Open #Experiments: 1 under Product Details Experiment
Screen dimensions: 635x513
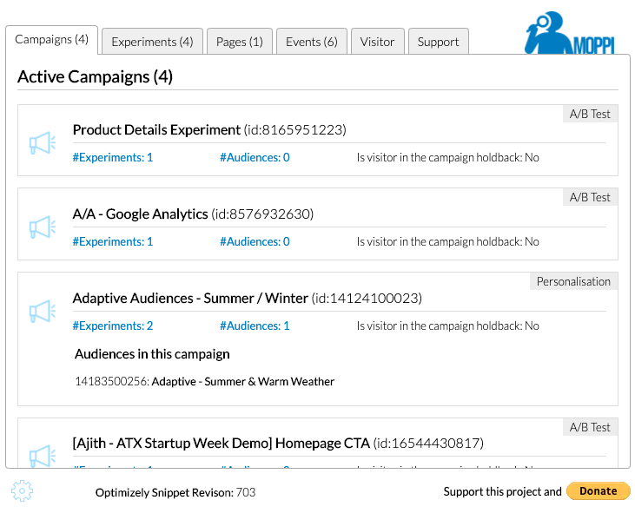(x=113, y=157)
